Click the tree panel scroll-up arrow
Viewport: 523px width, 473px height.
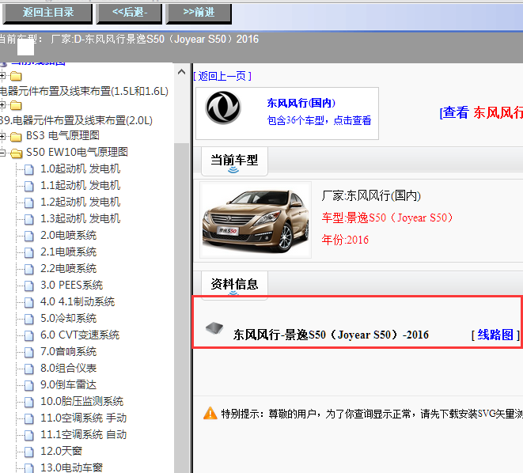(x=181, y=72)
